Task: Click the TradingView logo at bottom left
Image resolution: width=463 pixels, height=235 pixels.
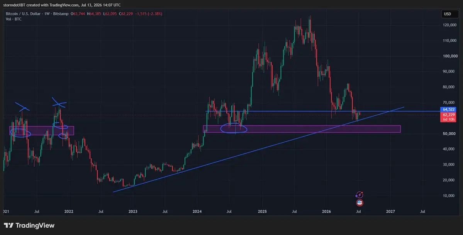Action: coord(29,225)
